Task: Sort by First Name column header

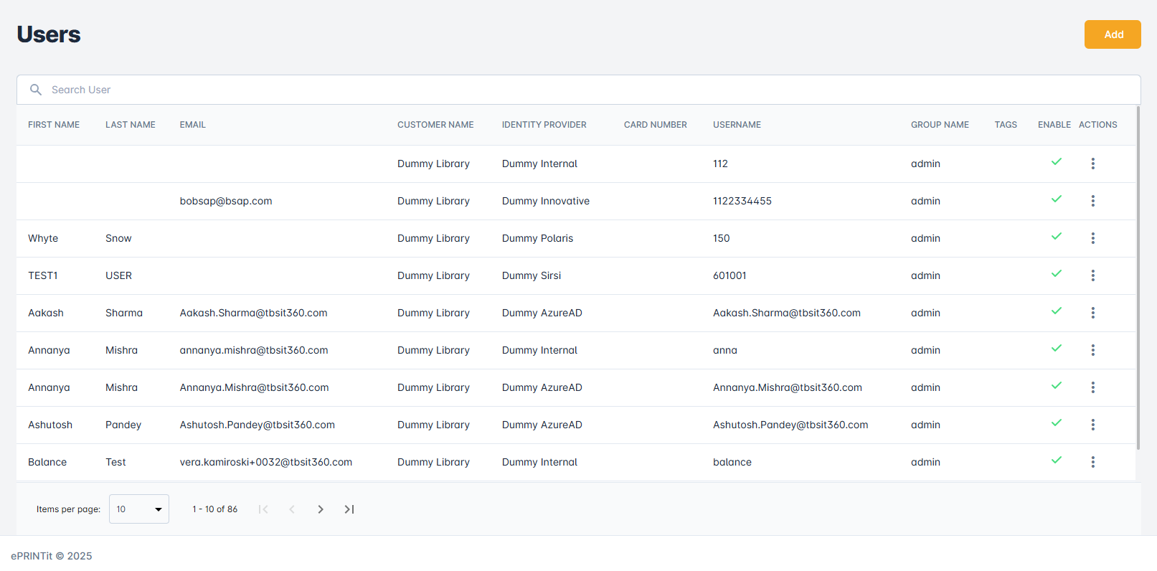Action: point(54,125)
